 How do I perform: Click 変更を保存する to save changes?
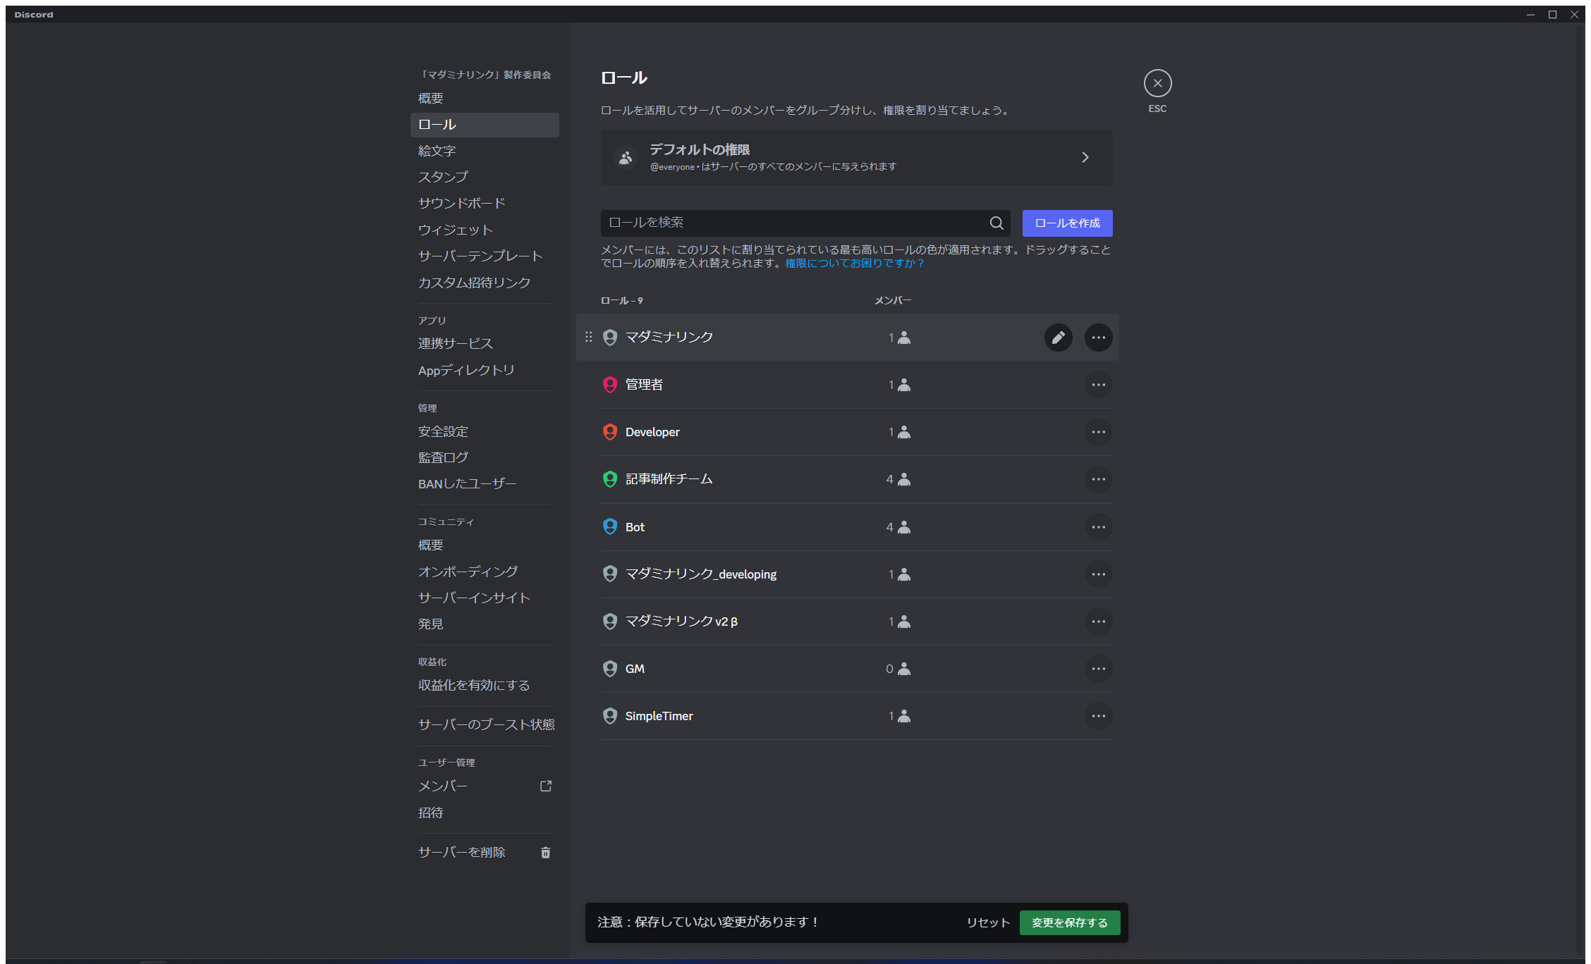tap(1069, 922)
